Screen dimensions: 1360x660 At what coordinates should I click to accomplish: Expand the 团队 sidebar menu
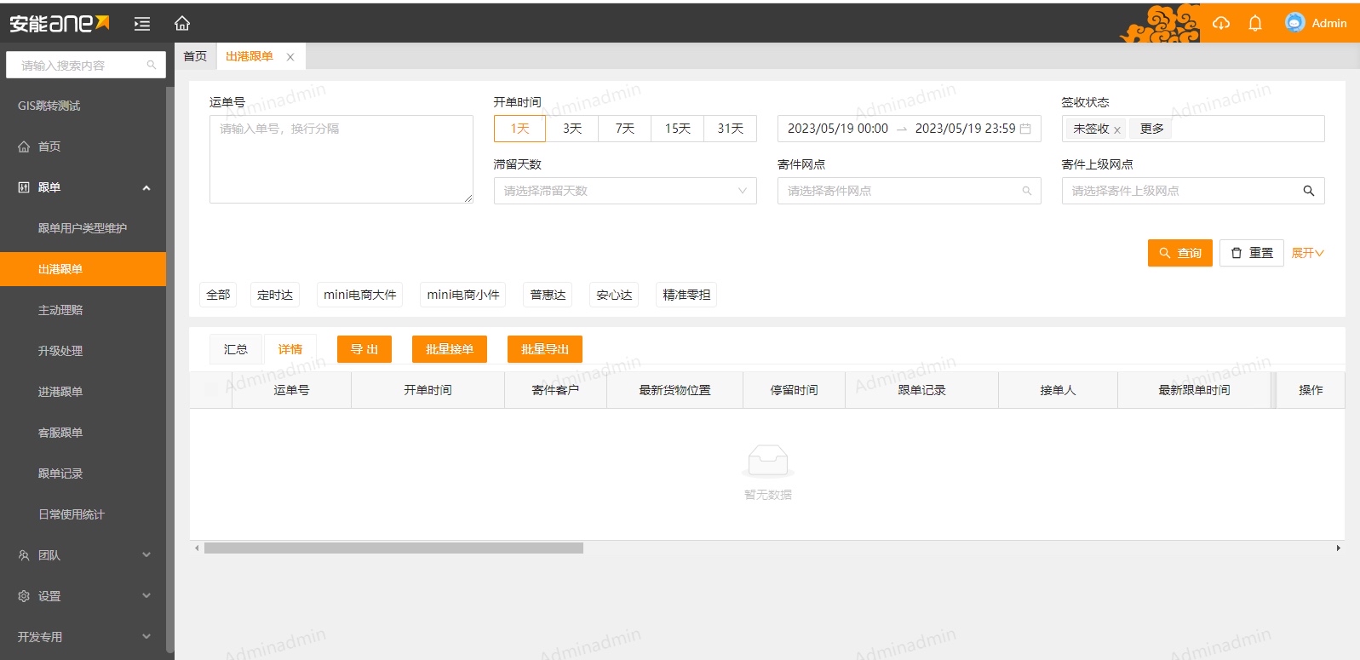click(x=83, y=555)
